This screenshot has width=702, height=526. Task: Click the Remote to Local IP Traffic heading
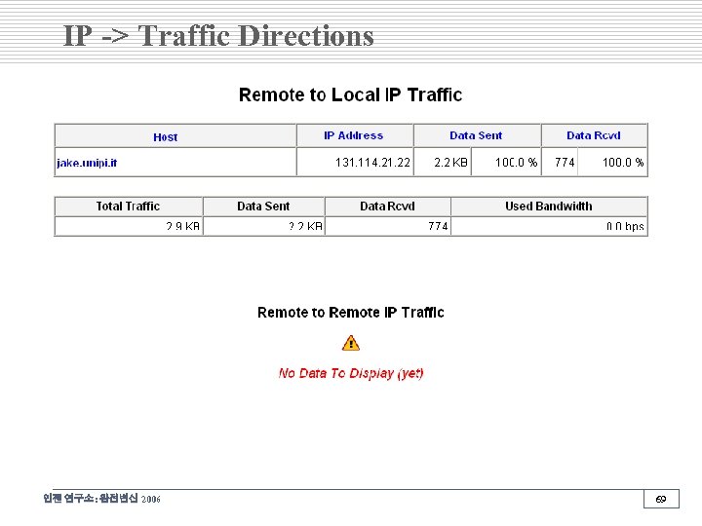pos(351,94)
